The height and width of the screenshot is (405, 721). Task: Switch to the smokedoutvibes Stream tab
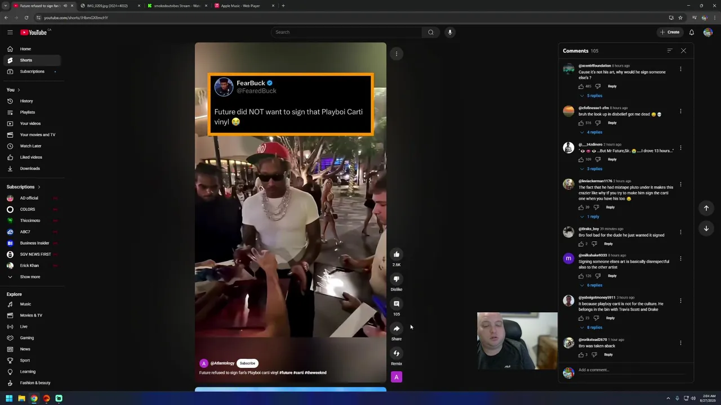[x=177, y=6]
